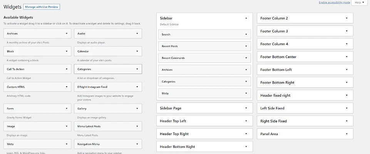The height and width of the screenshot is (154, 370).
Task: Expand the Gallery widget arrow
Action: [137, 109]
